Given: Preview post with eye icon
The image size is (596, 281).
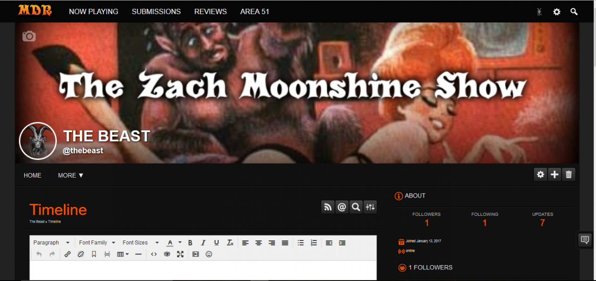Looking at the screenshot, I should [x=167, y=254].
